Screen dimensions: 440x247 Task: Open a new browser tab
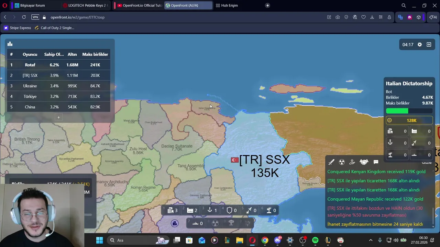point(267,5)
